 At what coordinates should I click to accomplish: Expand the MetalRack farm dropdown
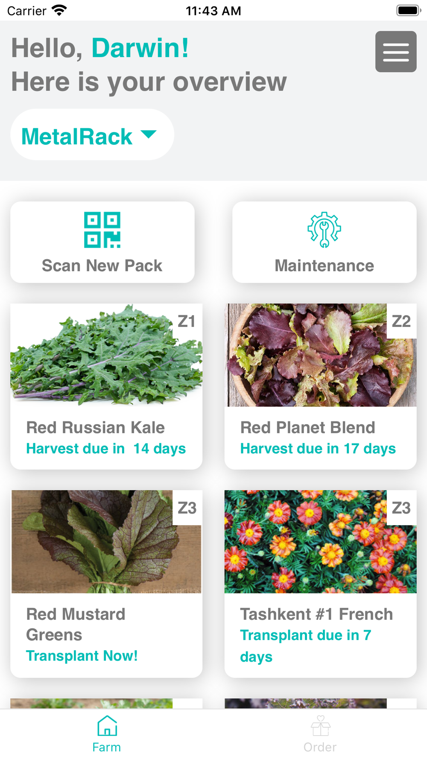[77, 136]
